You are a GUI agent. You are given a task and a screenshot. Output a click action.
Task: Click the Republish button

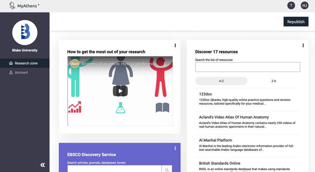296,22
